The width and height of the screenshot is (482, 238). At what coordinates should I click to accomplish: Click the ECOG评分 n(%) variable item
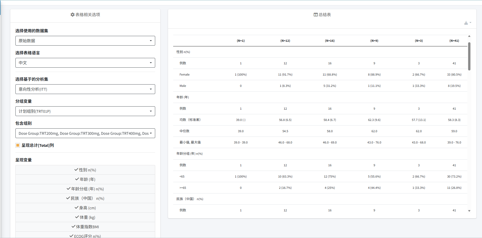click(85, 235)
